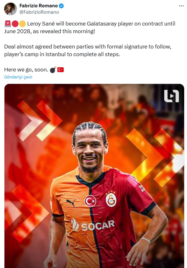The height and width of the screenshot is (268, 187).
Task: Open Fabrizio Romano's profile avatar
Action: click(11, 9)
